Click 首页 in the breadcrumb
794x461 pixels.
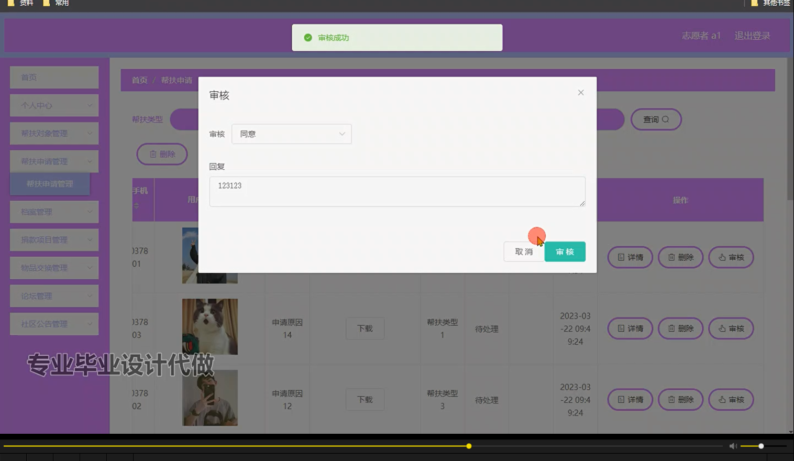139,80
